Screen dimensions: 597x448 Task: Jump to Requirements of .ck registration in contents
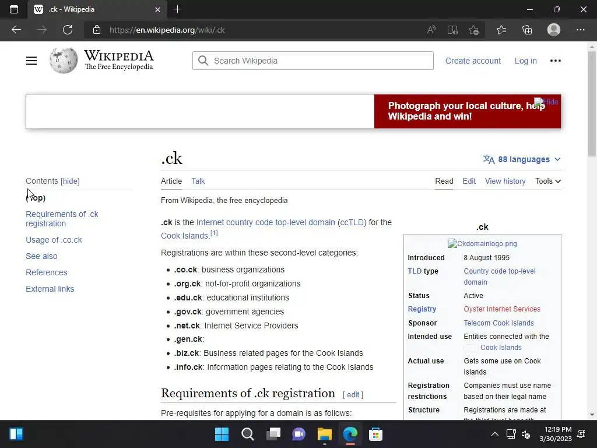tap(62, 219)
